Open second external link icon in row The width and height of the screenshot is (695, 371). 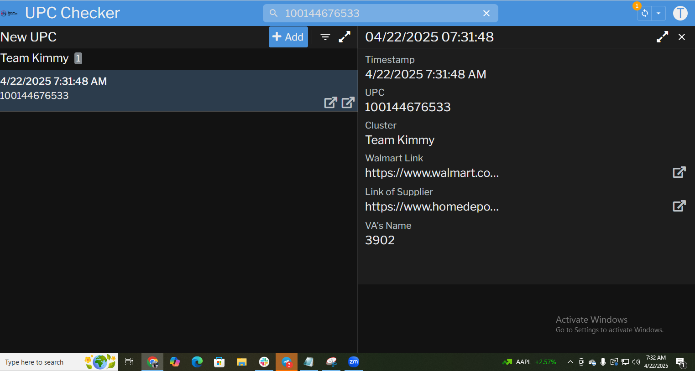(348, 103)
